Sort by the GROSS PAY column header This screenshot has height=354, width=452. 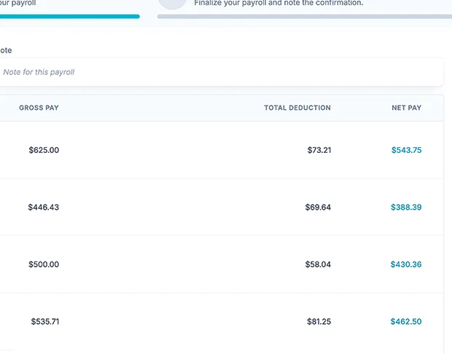[x=39, y=108]
